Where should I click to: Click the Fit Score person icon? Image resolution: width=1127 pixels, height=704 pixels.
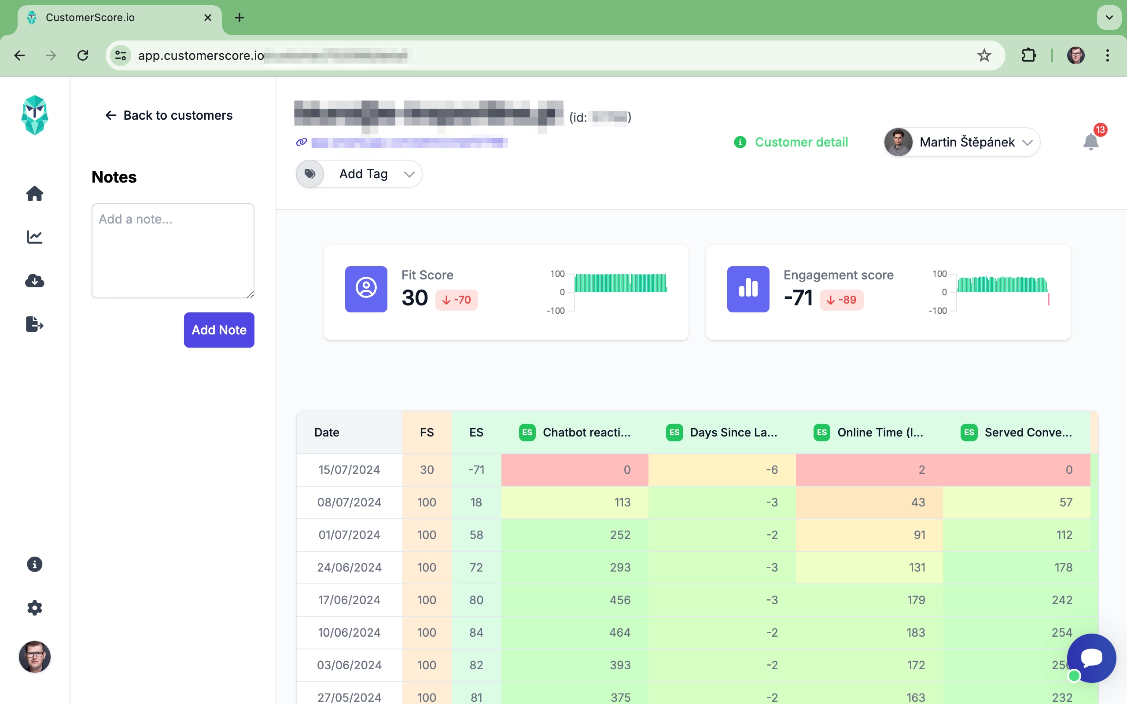[366, 289]
